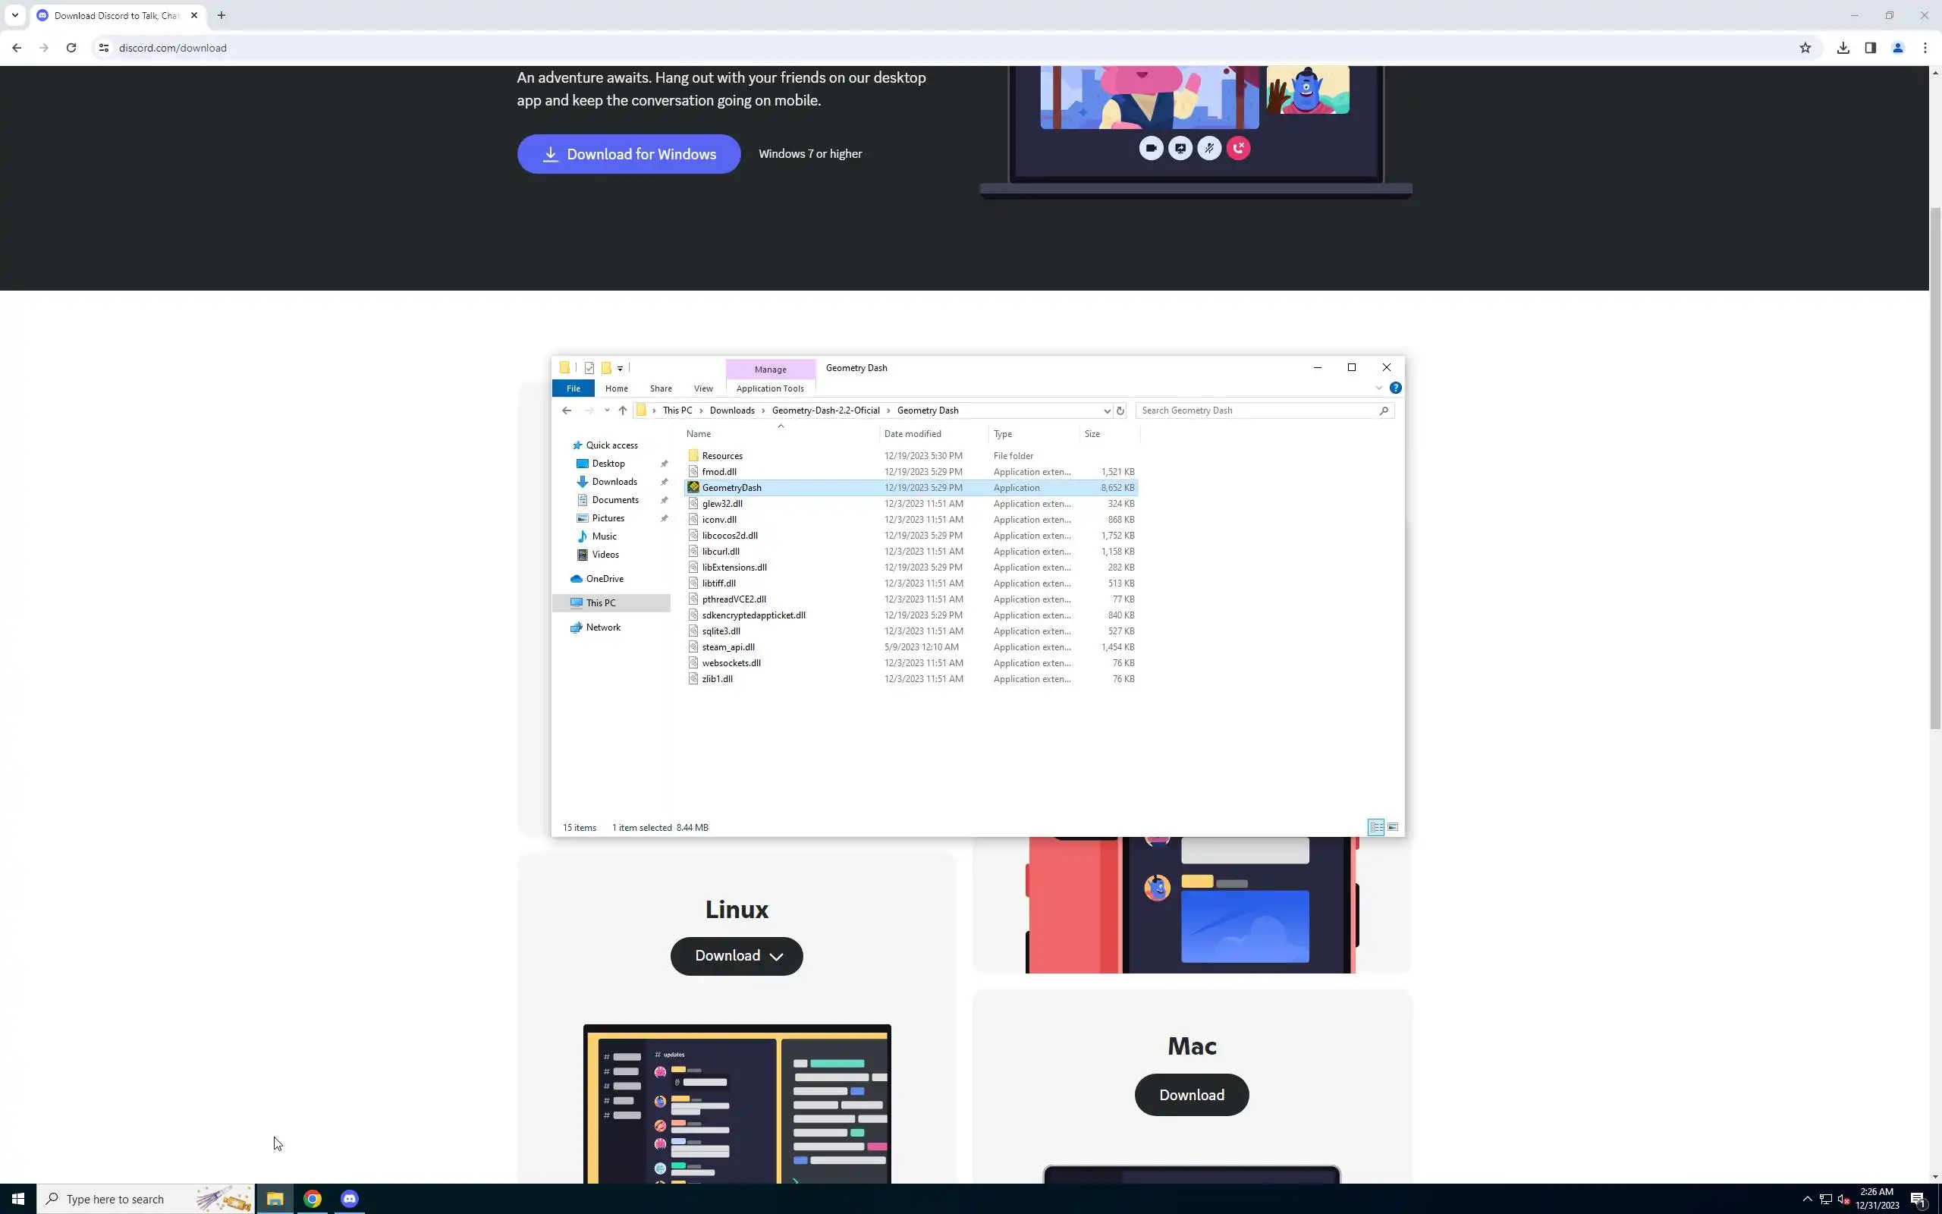Click Chrome bookmark star icon
Screen dimensions: 1942x1214
pyautogui.click(x=1805, y=48)
